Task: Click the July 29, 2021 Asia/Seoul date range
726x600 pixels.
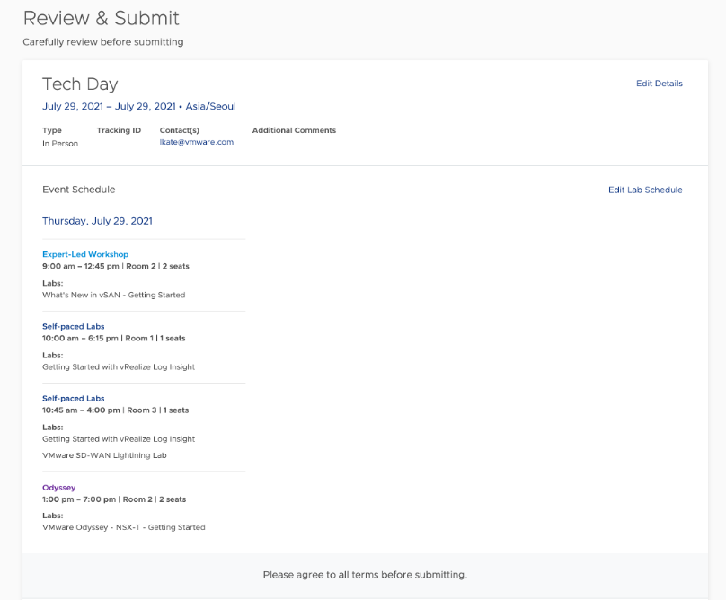Action: (139, 107)
